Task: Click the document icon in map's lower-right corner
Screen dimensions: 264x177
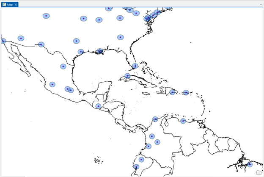Action: (259, 173)
